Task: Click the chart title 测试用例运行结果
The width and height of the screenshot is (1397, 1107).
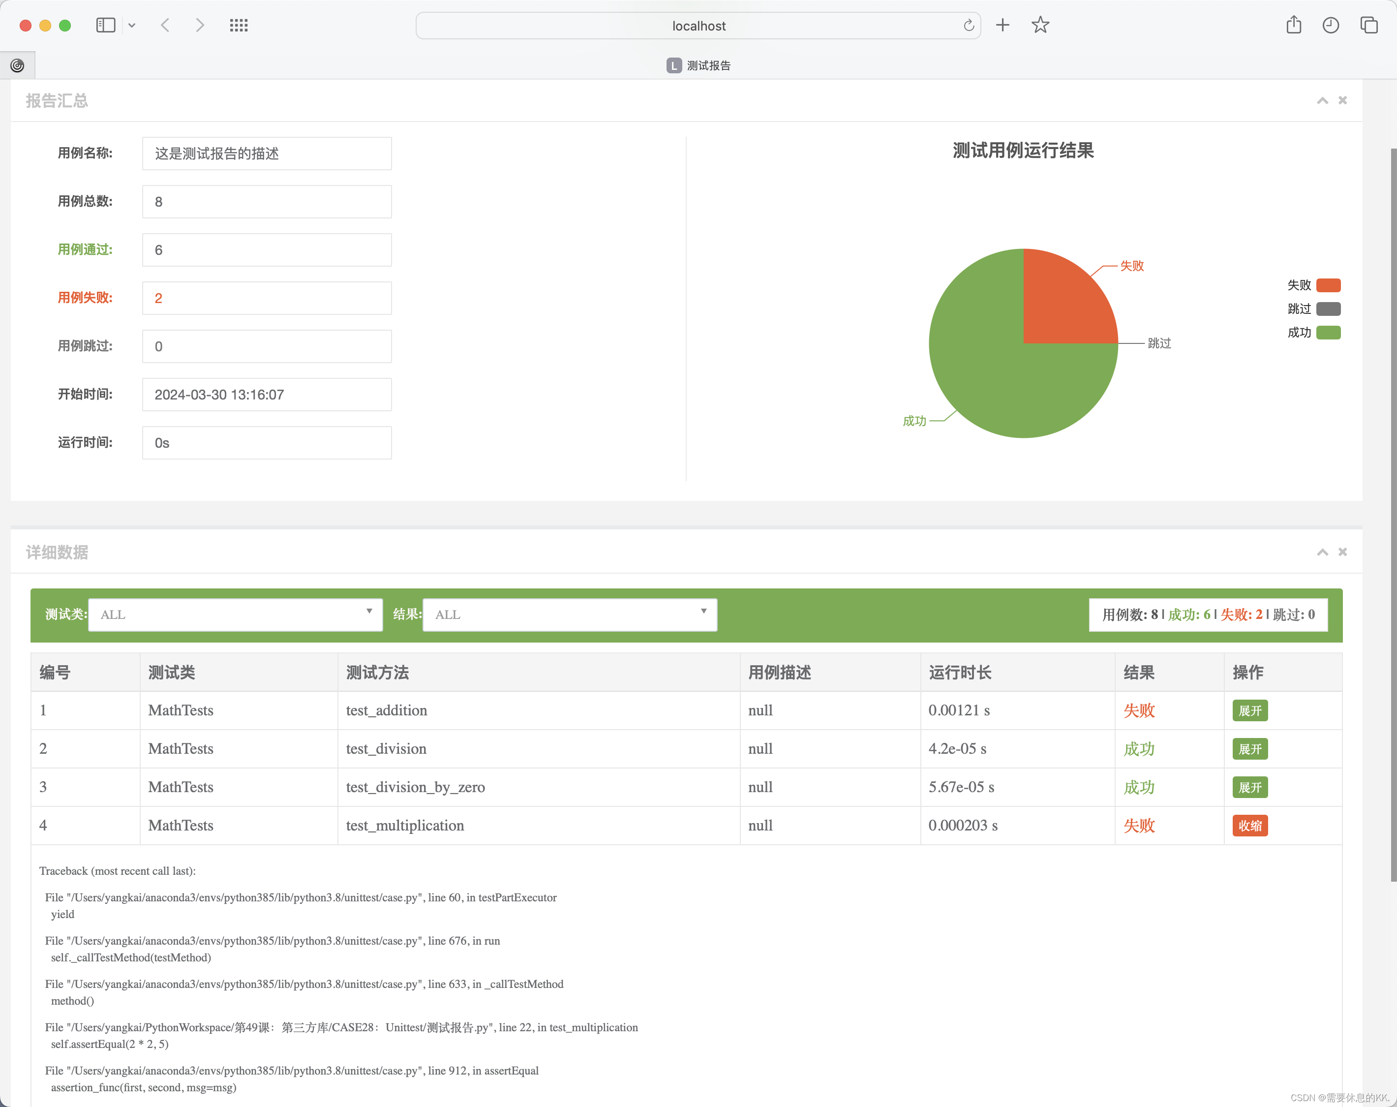Action: click(1023, 151)
